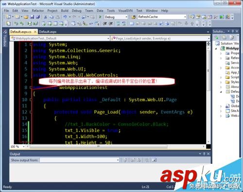Collapse the using directives at line 1
Viewport: 243px width, 192px height.
(31, 45)
